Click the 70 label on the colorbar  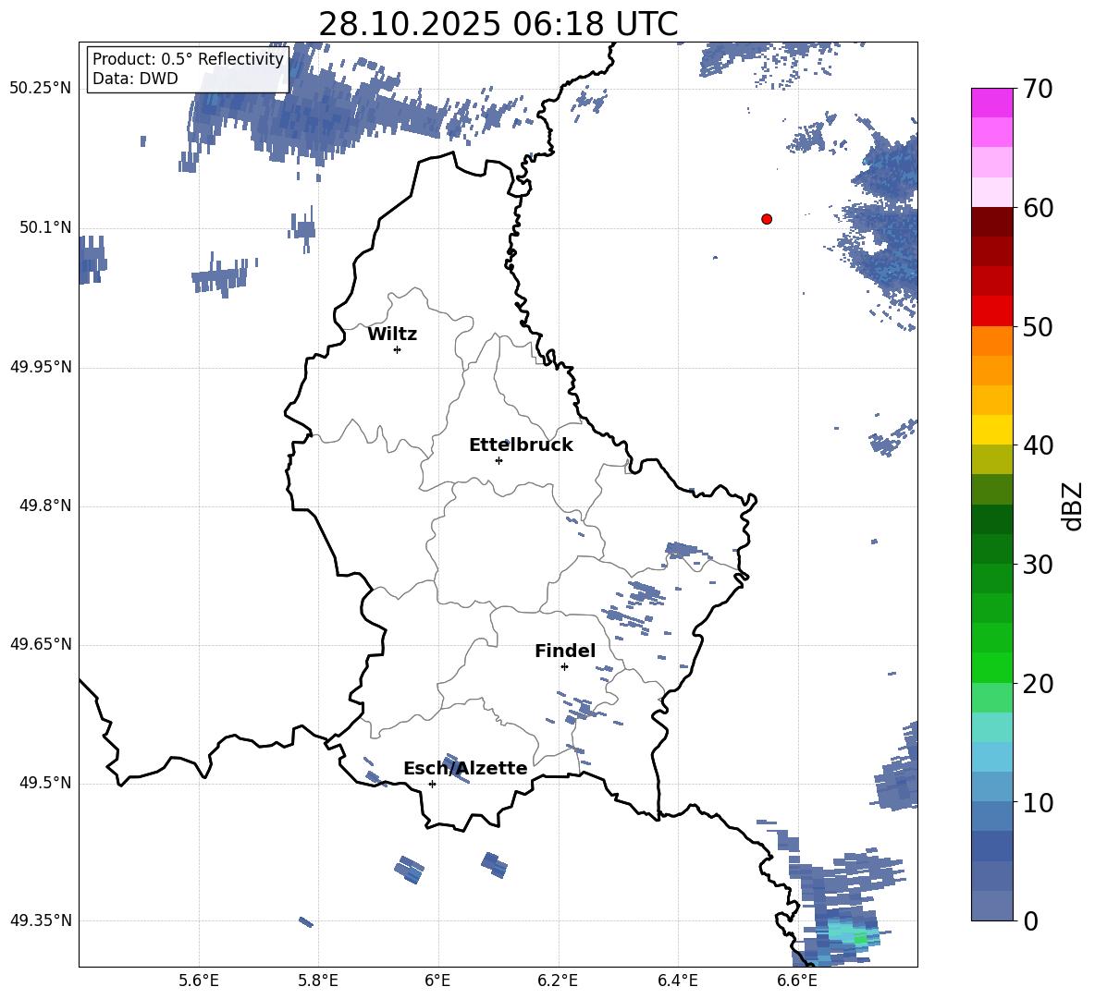tap(1038, 89)
